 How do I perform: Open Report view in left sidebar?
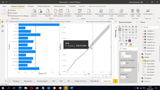coord(2,22)
